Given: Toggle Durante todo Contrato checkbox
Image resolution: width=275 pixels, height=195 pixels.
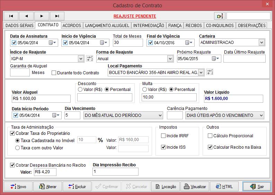Looking at the screenshot, I should coord(54,73).
